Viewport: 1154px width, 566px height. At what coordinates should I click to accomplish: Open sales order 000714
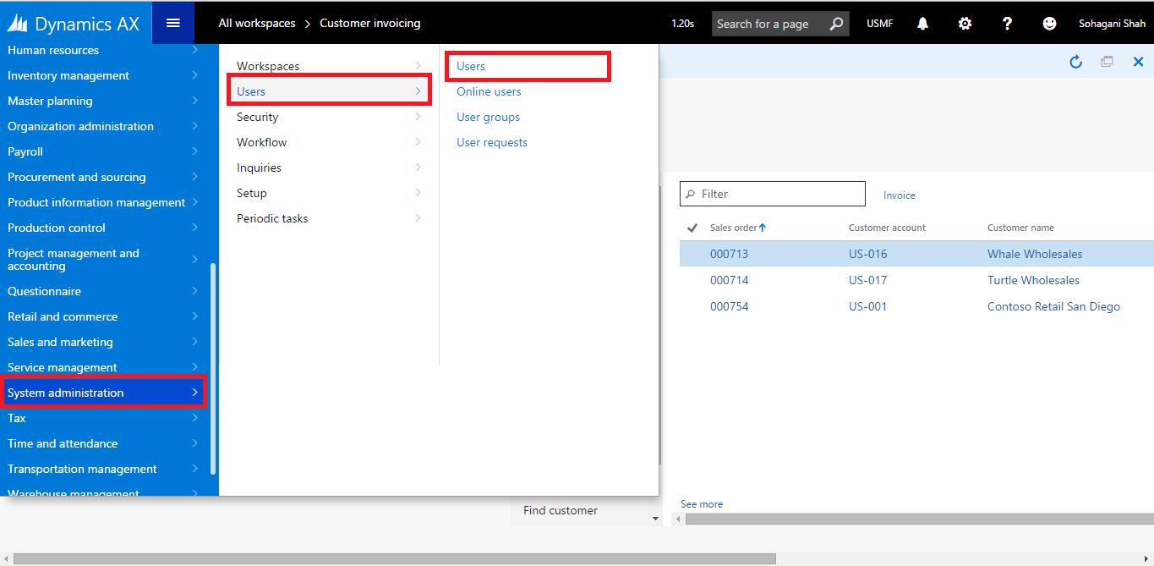pos(729,280)
